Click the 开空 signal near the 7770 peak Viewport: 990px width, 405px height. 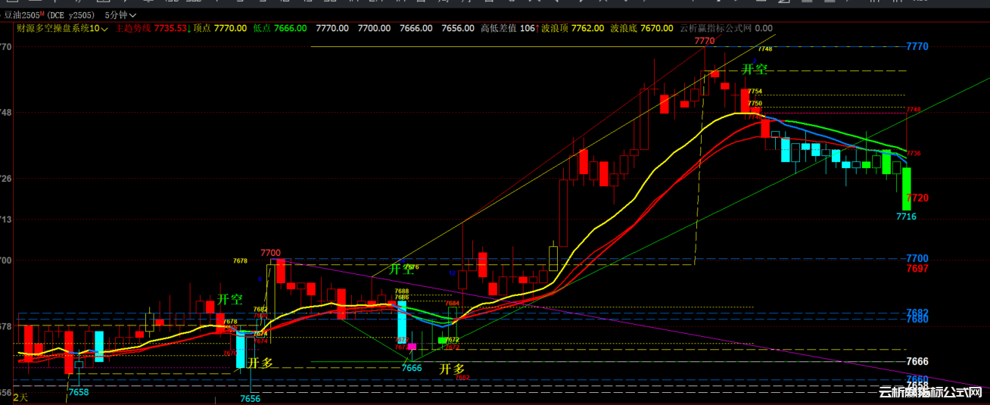[755, 69]
